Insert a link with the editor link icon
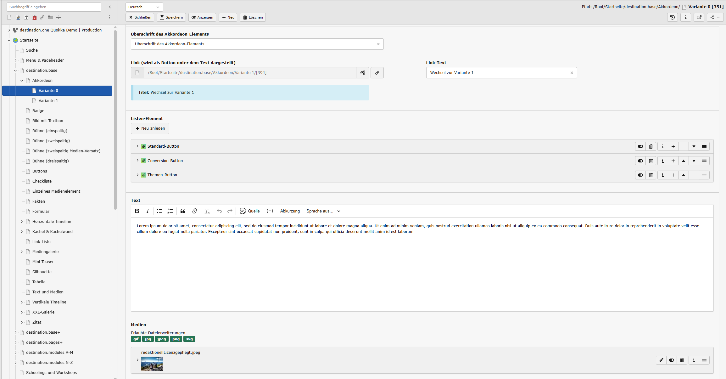 (x=195, y=211)
